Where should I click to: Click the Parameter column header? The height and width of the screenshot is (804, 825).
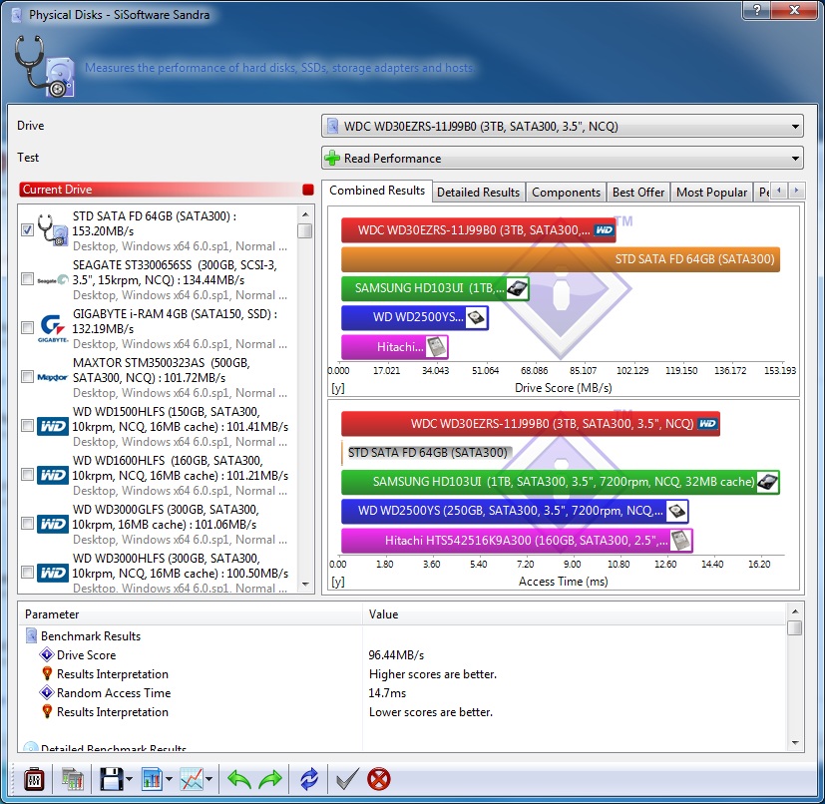(x=191, y=614)
